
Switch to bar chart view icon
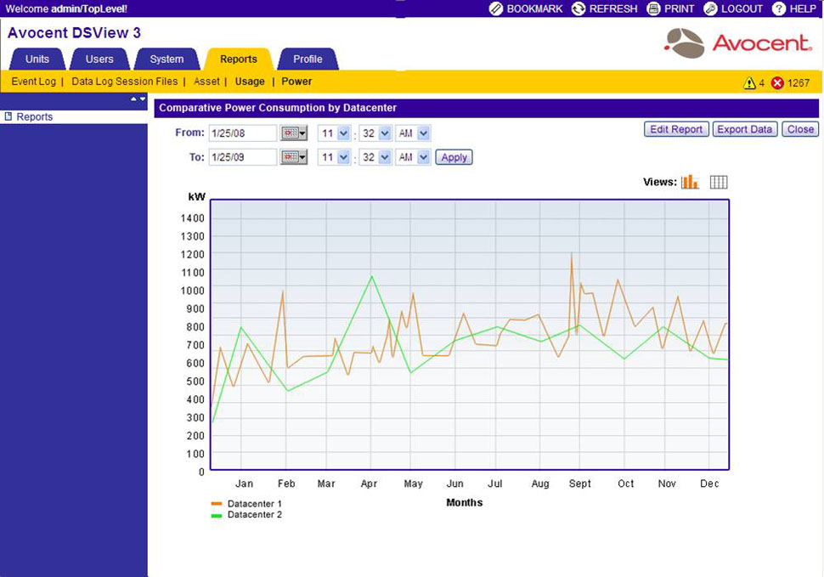pos(690,182)
